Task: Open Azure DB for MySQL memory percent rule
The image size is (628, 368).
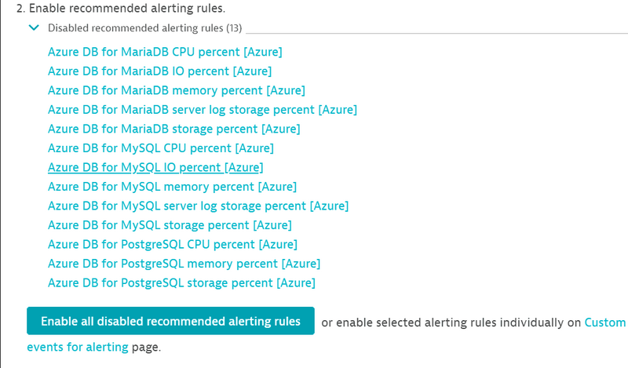Action: [x=172, y=187]
